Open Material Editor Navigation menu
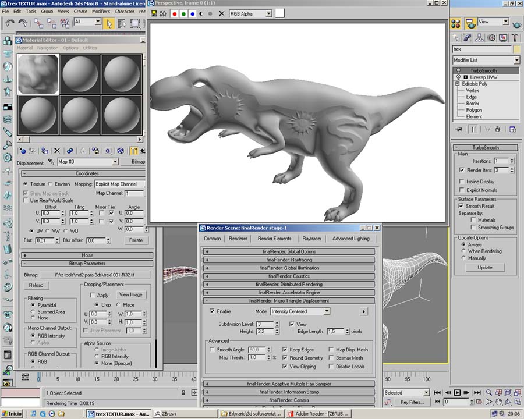524x419 pixels. (48, 48)
